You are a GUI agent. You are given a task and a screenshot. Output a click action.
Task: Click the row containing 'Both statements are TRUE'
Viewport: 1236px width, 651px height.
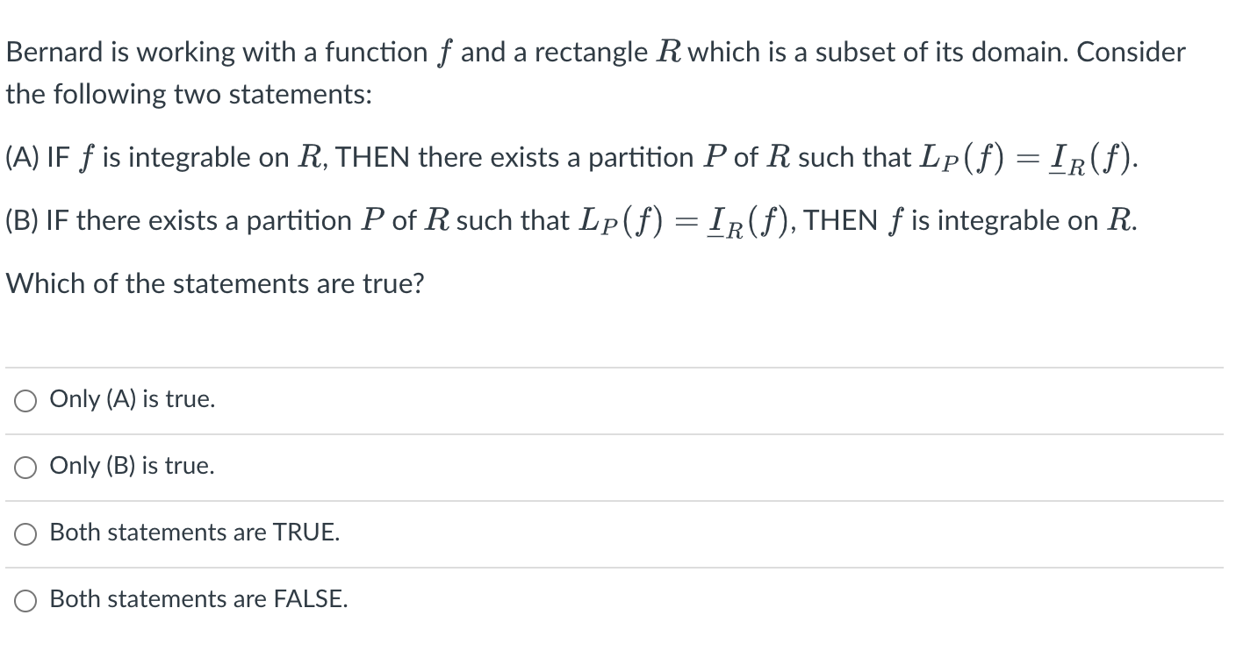point(351,532)
